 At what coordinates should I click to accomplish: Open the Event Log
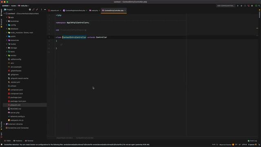tap(252, 141)
